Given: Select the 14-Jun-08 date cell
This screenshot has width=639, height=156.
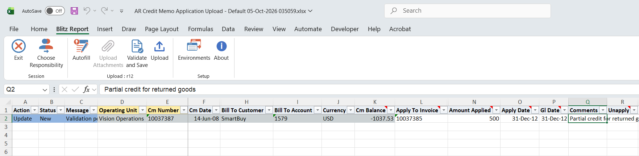Looking at the screenshot, I should (204, 118).
